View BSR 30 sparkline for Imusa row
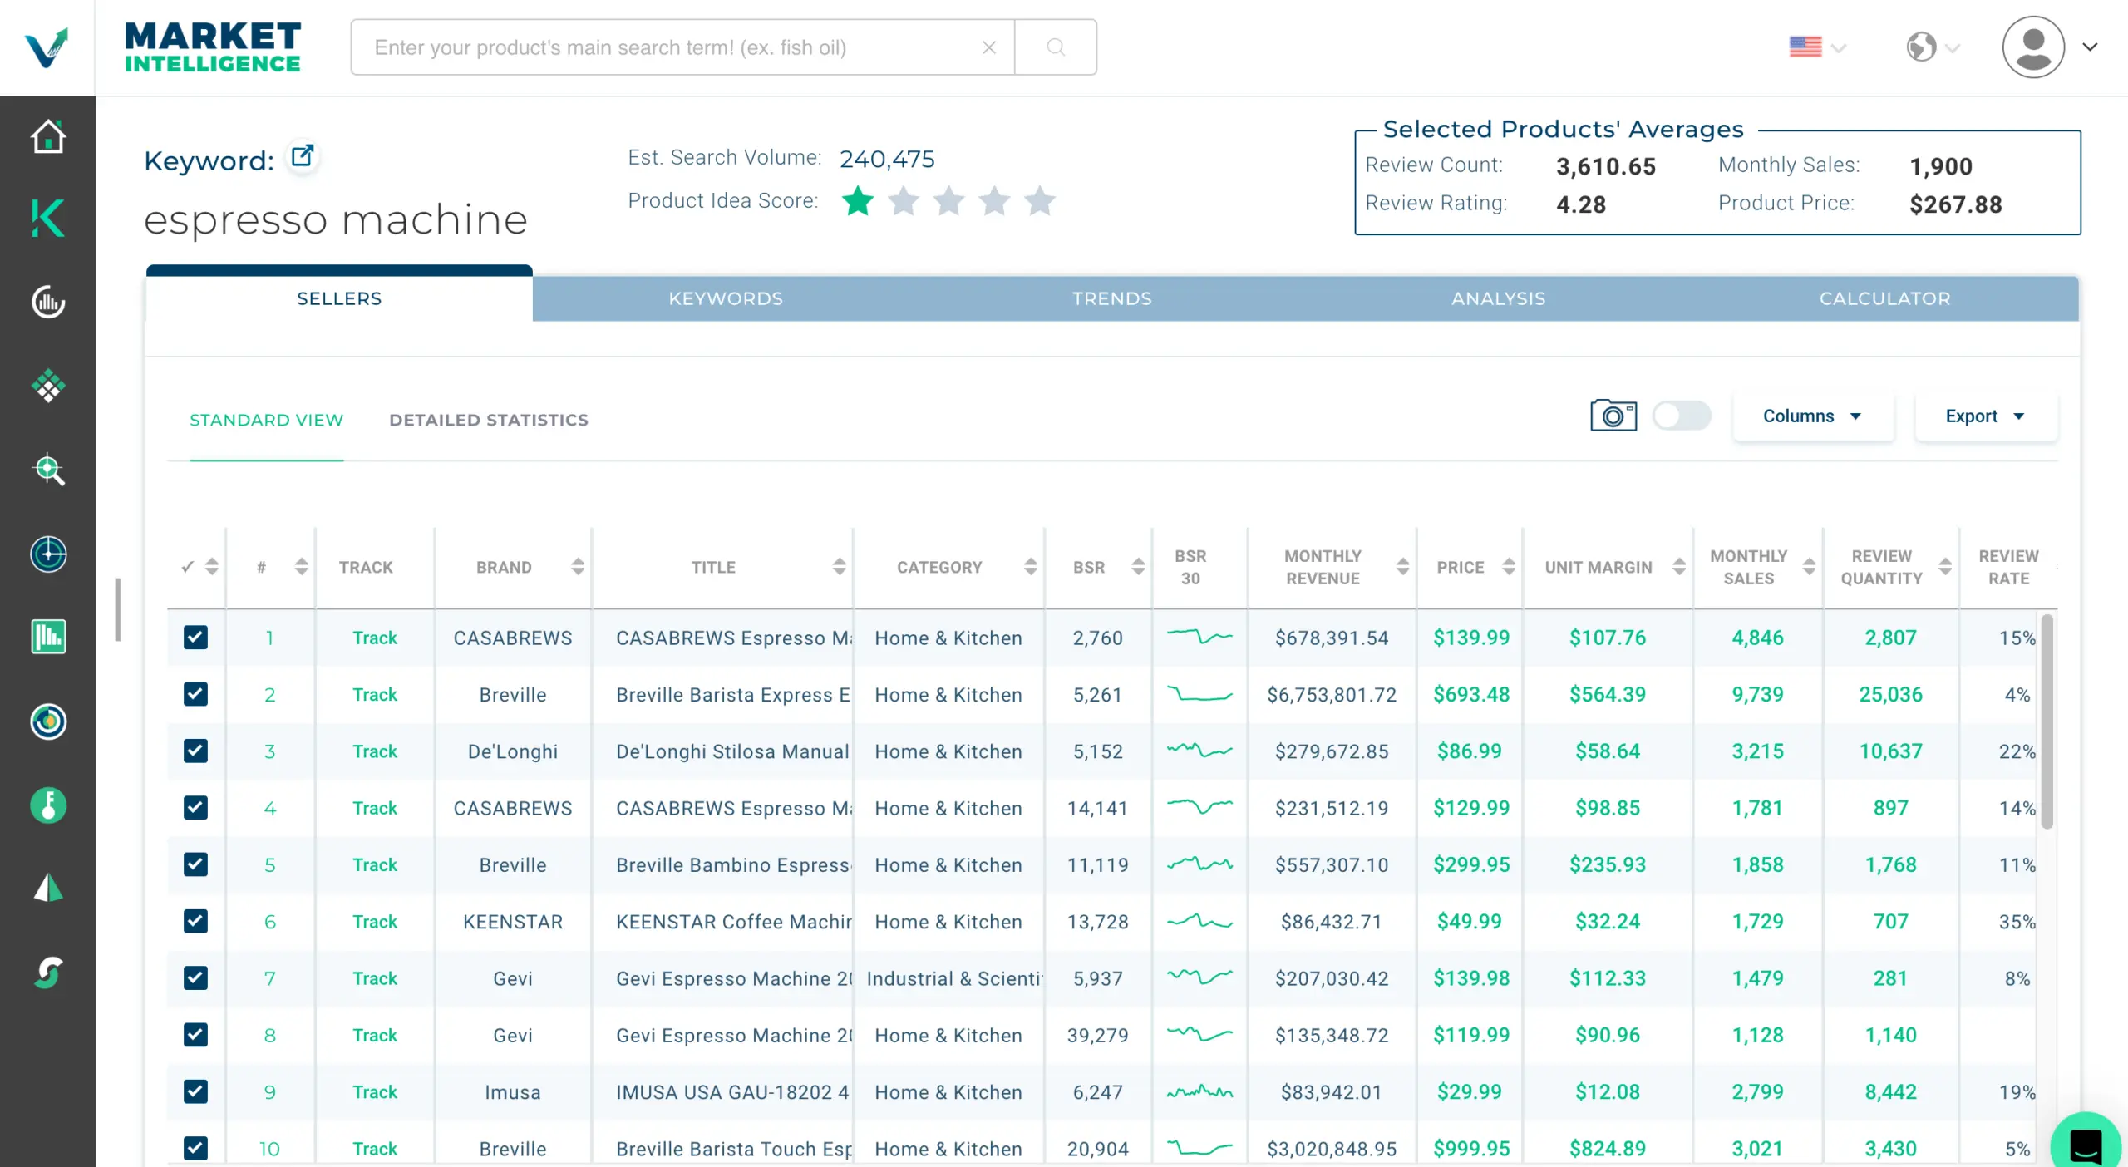 point(1199,1091)
